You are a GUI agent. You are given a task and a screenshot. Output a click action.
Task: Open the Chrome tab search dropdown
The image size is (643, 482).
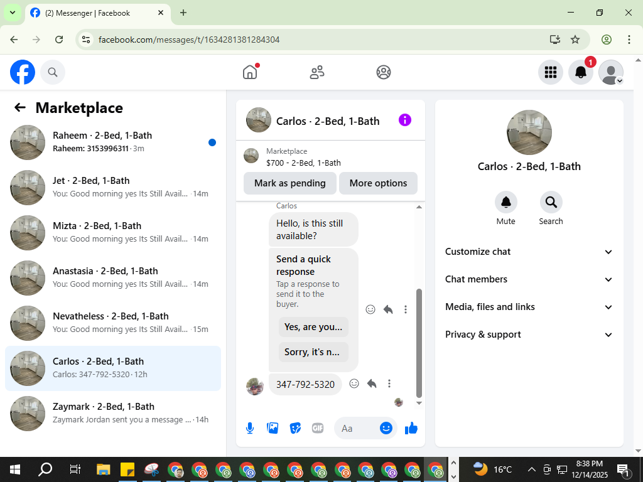pos(13,13)
